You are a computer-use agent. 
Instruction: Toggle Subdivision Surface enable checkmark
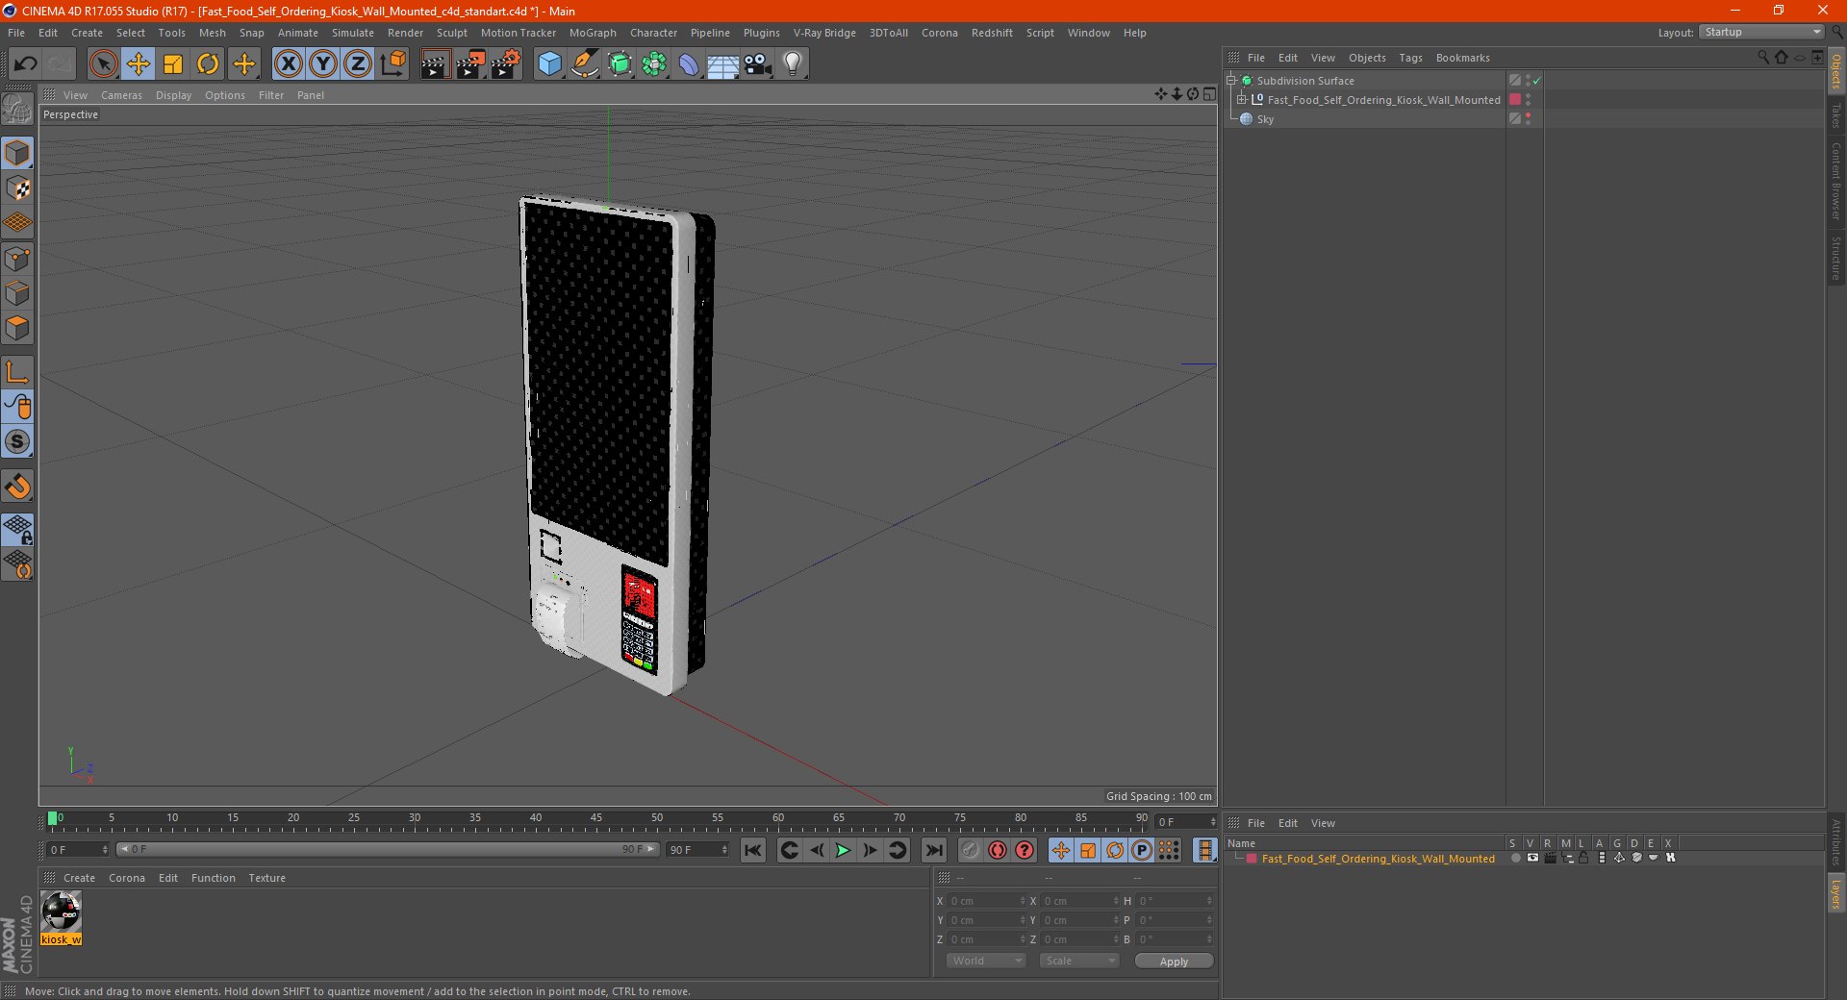pyautogui.click(x=1537, y=81)
